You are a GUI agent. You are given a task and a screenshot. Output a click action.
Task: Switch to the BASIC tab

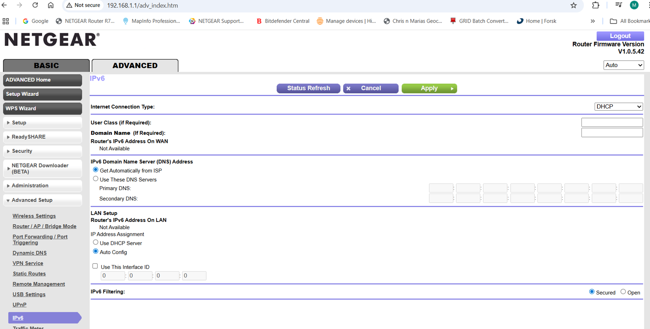click(46, 66)
